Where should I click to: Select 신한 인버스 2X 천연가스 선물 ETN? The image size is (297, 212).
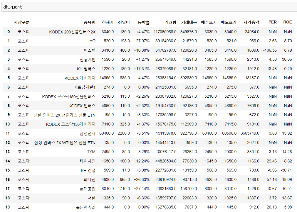click(65, 115)
